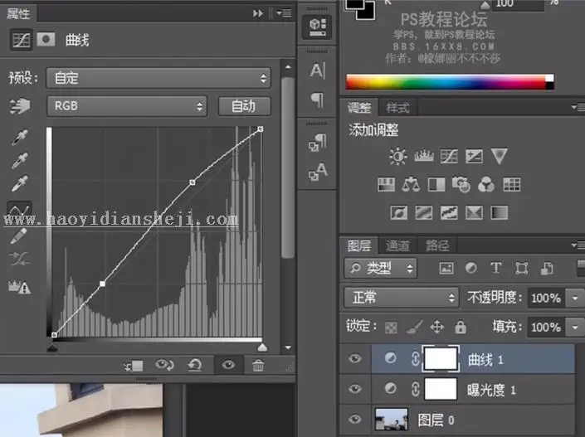The image size is (585, 437).
Task: Filter layers by adjustment layers
Action: click(470, 268)
